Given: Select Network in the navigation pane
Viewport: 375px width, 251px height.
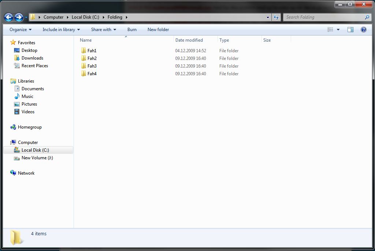Looking at the screenshot, I should coord(26,173).
